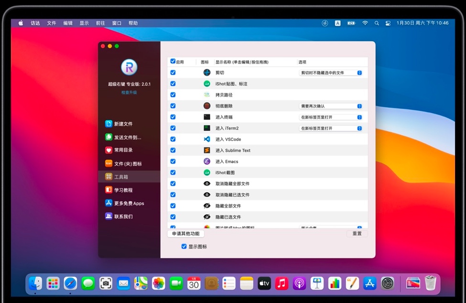Uncheck the 拷贝路径 enable checkbox

point(173,95)
